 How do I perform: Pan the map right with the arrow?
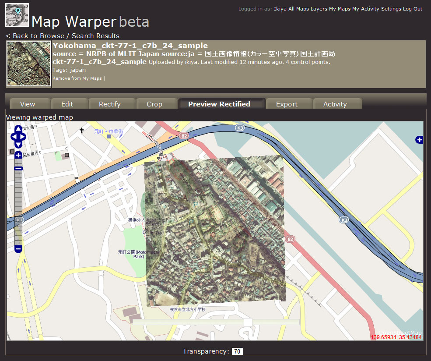[x=23, y=137]
